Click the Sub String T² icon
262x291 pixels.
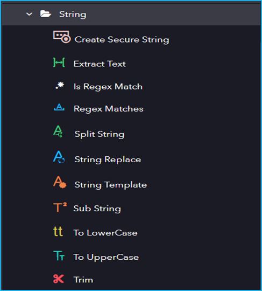click(60, 207)
